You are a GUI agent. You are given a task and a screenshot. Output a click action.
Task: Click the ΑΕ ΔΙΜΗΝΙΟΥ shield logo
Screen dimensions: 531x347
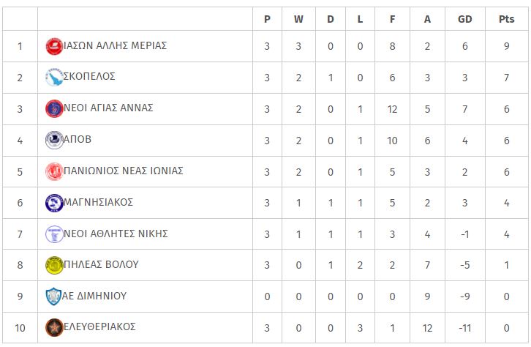pos(53,296)
